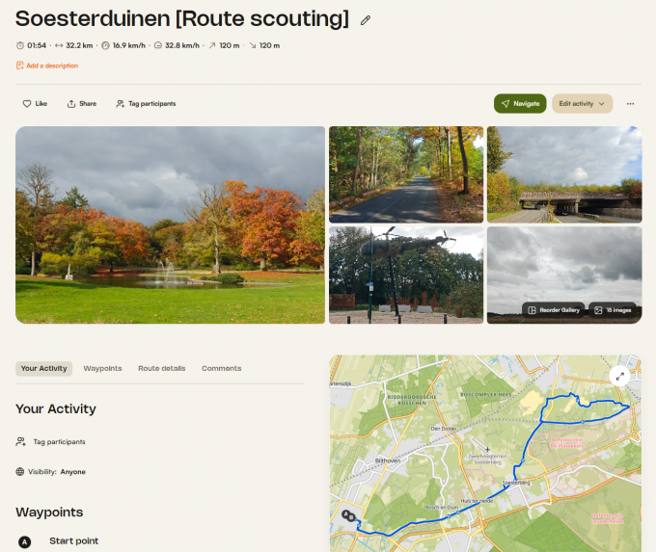Open the Route details tab
Image resolution: width=656 pixels, height=552 pixels.
[x=161, y=368]
